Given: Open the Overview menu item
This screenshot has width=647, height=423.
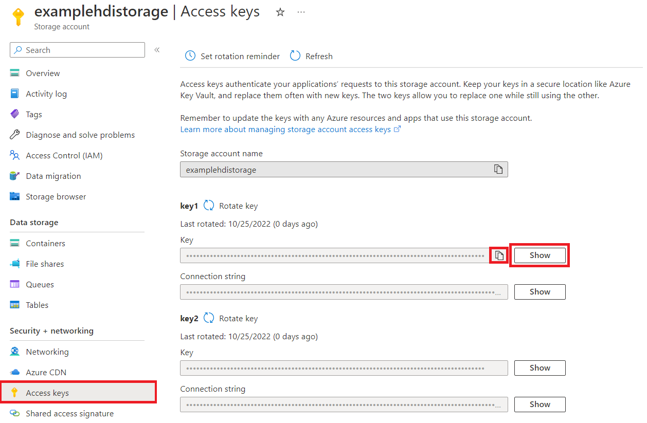Looking at the screenshot, I should coord(43,73).
